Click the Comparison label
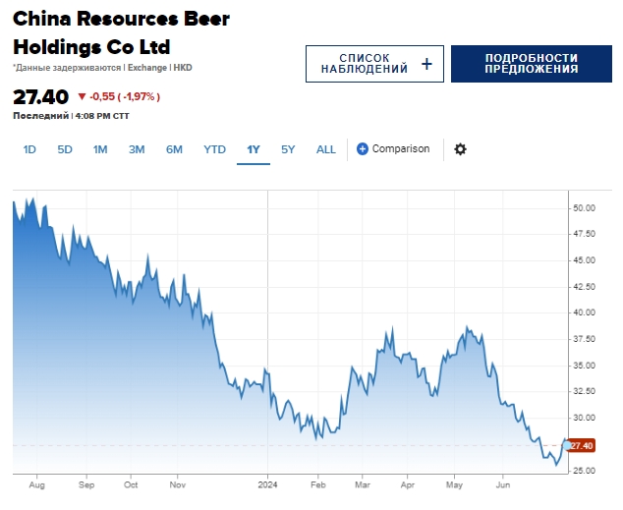Image resolution: width=623 pixels, height=510 pixels. click(x=401, y=149)
